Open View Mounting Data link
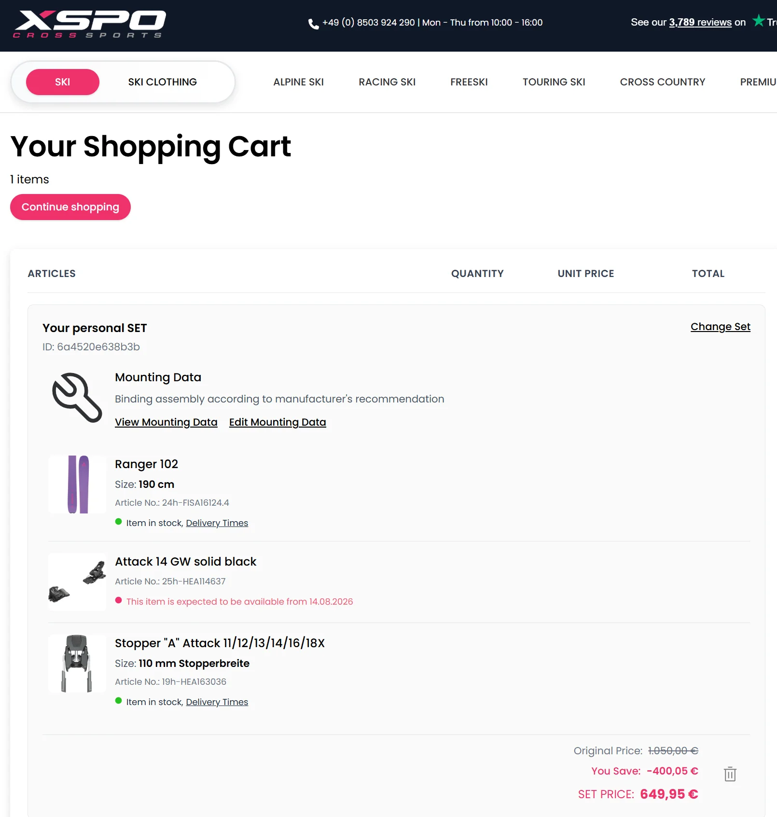This screenshot has width=777, height=817. tap(166, 422)
